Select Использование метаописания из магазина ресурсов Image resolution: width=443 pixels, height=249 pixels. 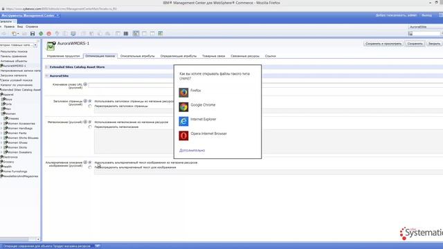(x=90, y=122)
